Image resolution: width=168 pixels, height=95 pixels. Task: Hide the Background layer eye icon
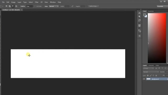pos(144,79)
